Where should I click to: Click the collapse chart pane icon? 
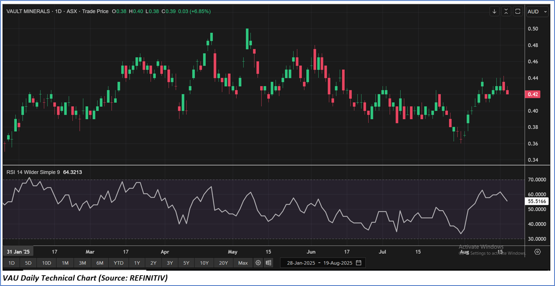[506, 12]
